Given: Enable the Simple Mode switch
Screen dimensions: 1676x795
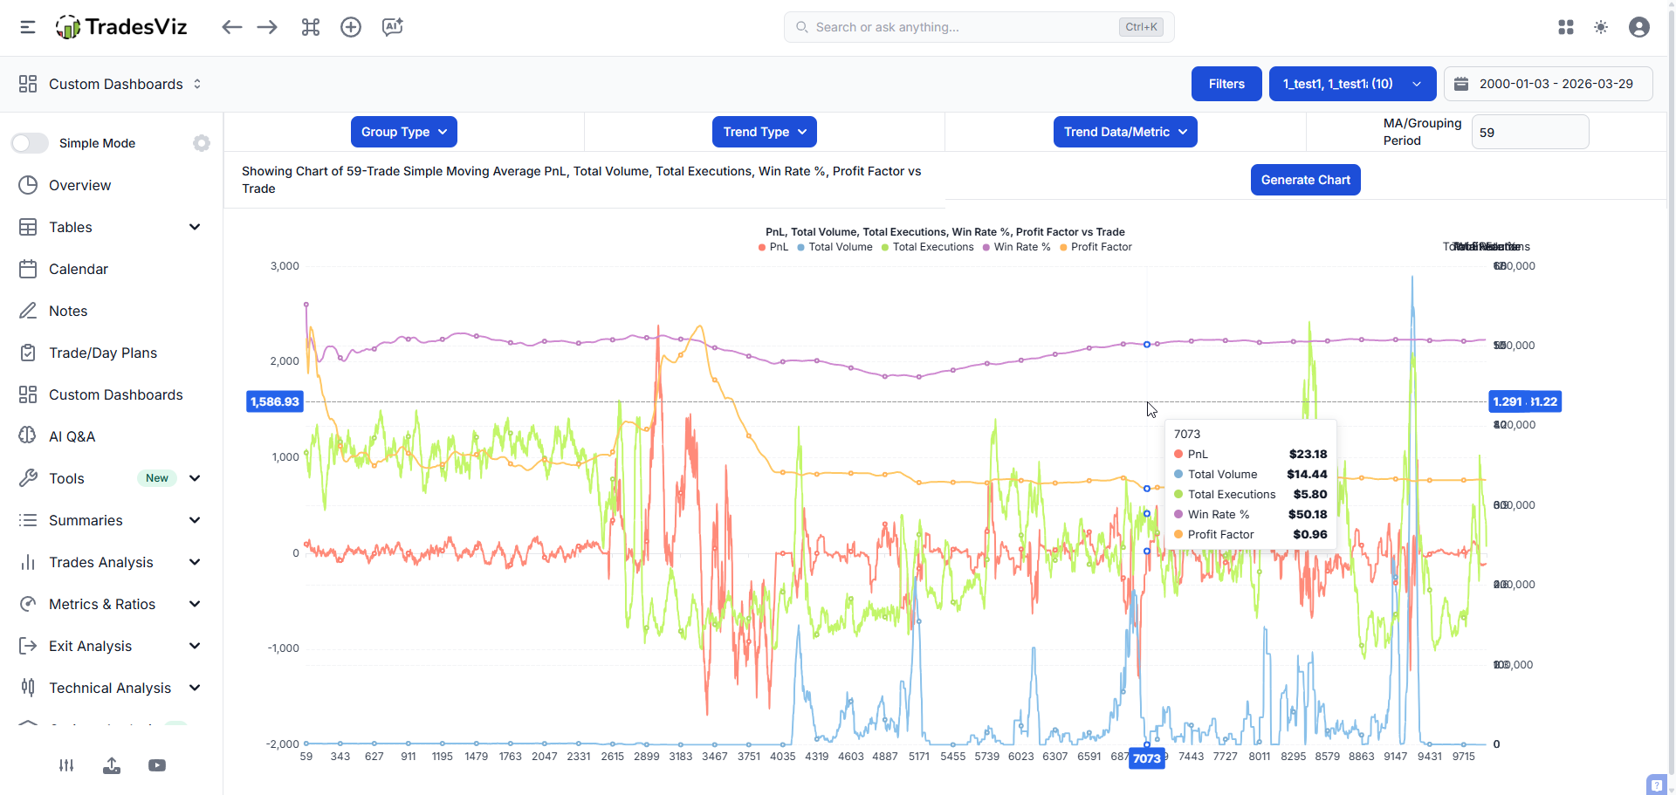Looking at the screenshot, I should [30, 143].
